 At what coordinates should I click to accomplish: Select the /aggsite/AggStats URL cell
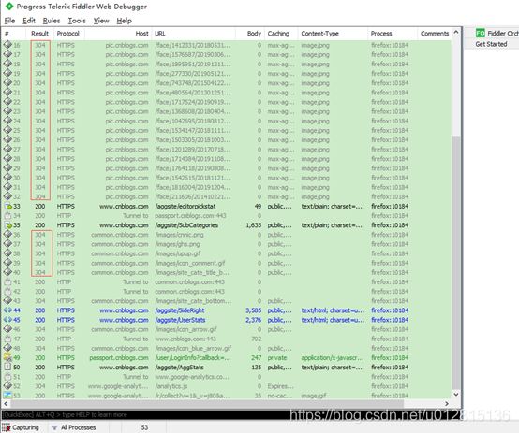179,368
